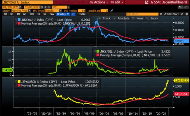Step date range backward arrow

click(45, 7)
